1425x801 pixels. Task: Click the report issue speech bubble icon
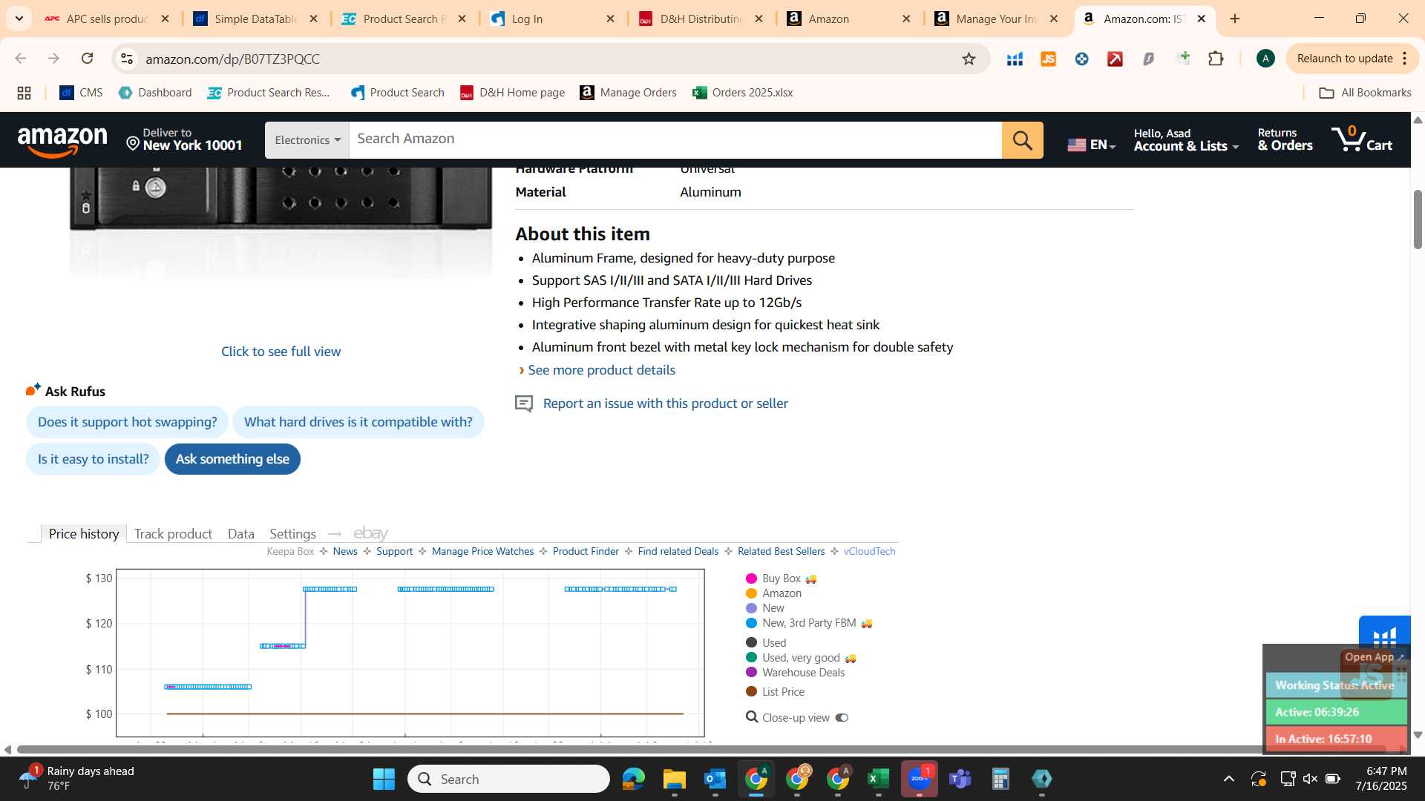(524, 403)
